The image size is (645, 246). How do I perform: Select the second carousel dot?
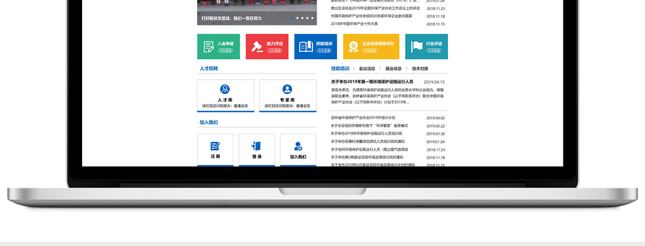(x=297, y=18)
